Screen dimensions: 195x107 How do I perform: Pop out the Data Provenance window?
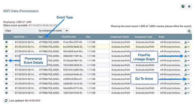point(183,7)
